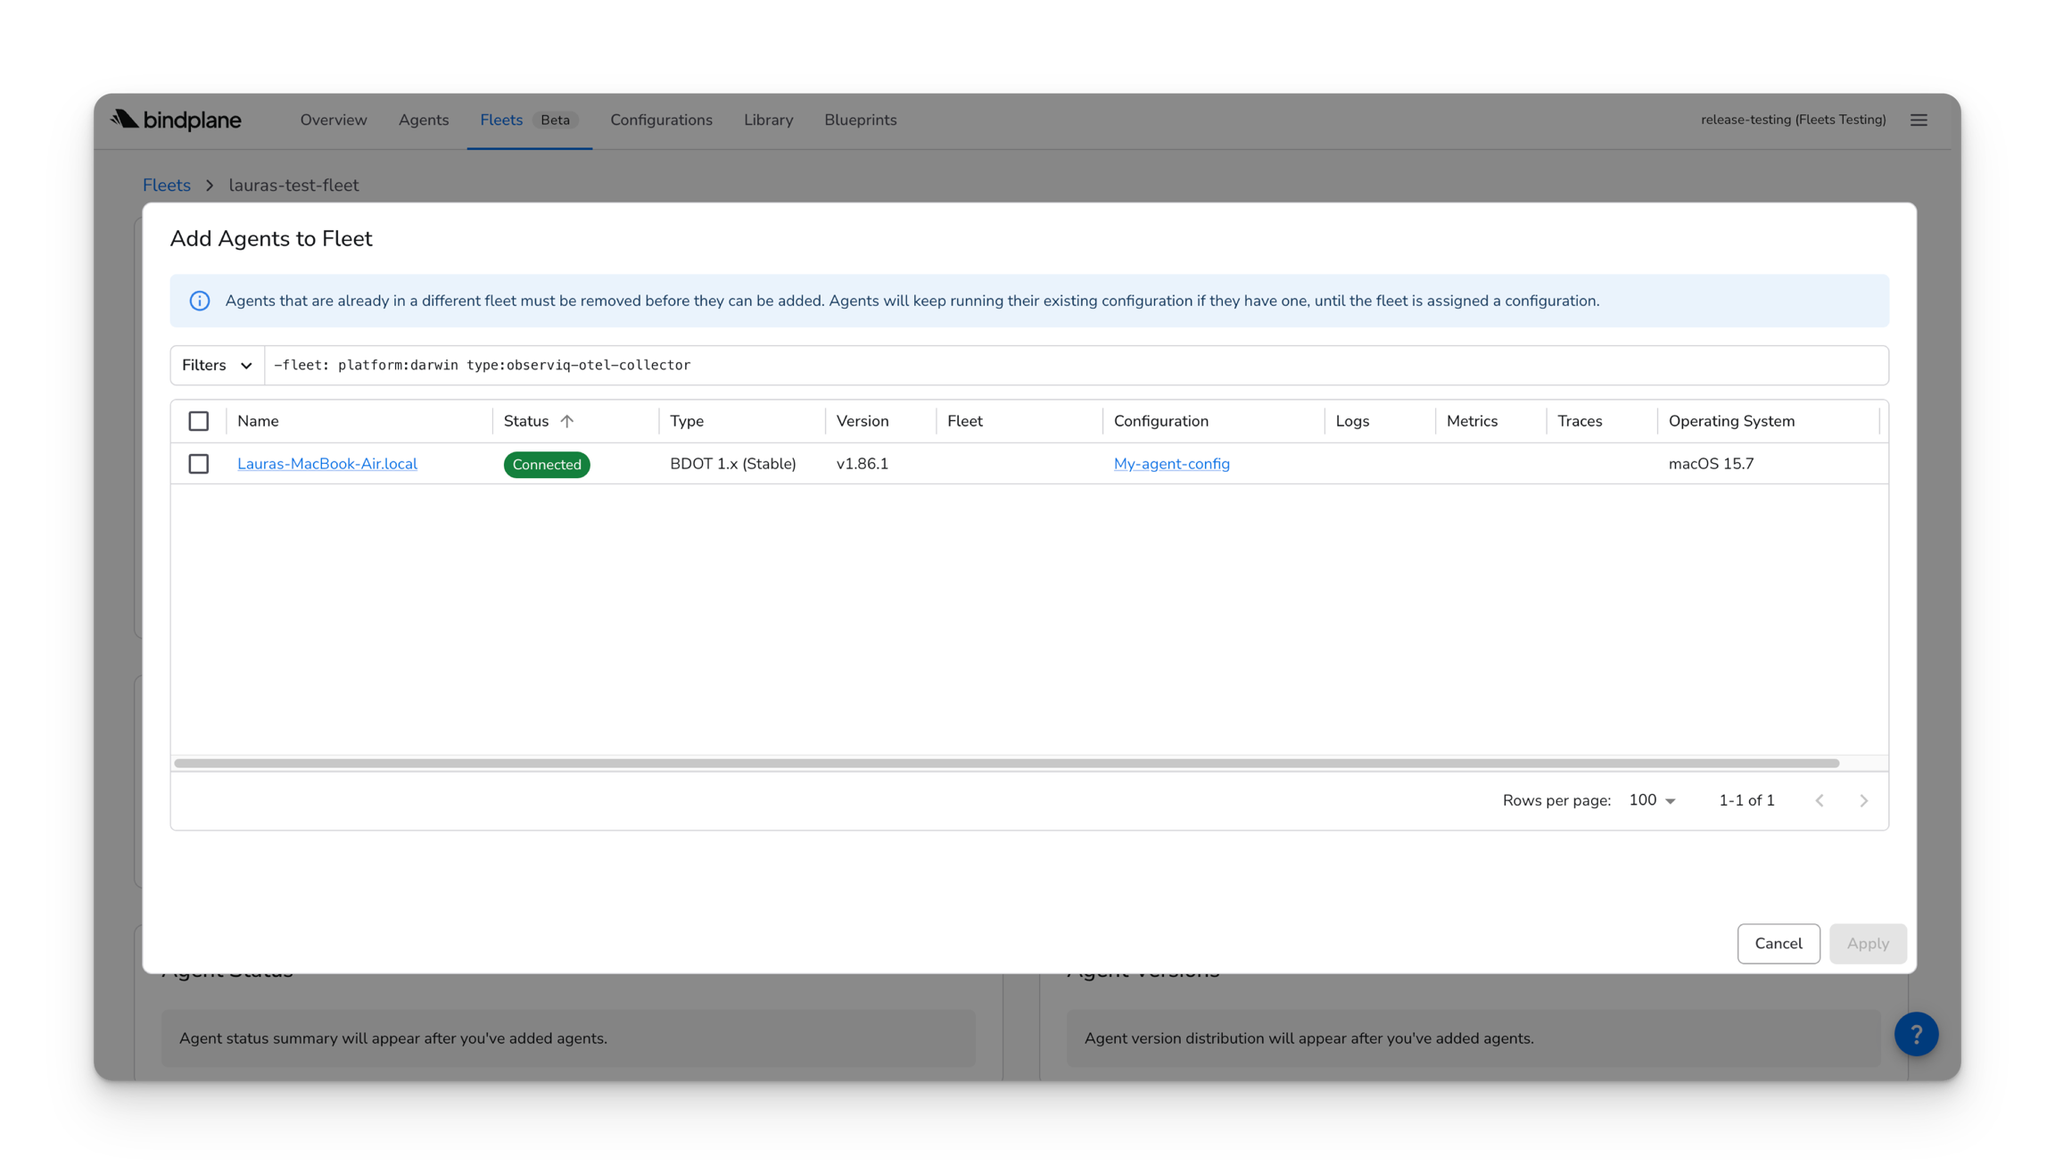Click the Bindplane logo
This screenshot has height=1174, width=2055.
tap(176, 120)
